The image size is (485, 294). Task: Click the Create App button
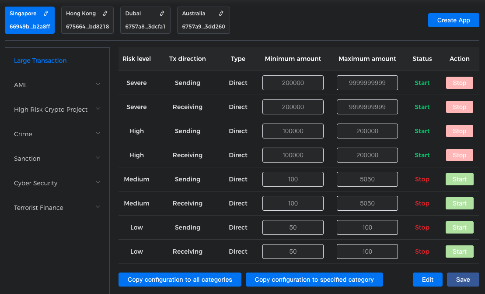point(454,20)
